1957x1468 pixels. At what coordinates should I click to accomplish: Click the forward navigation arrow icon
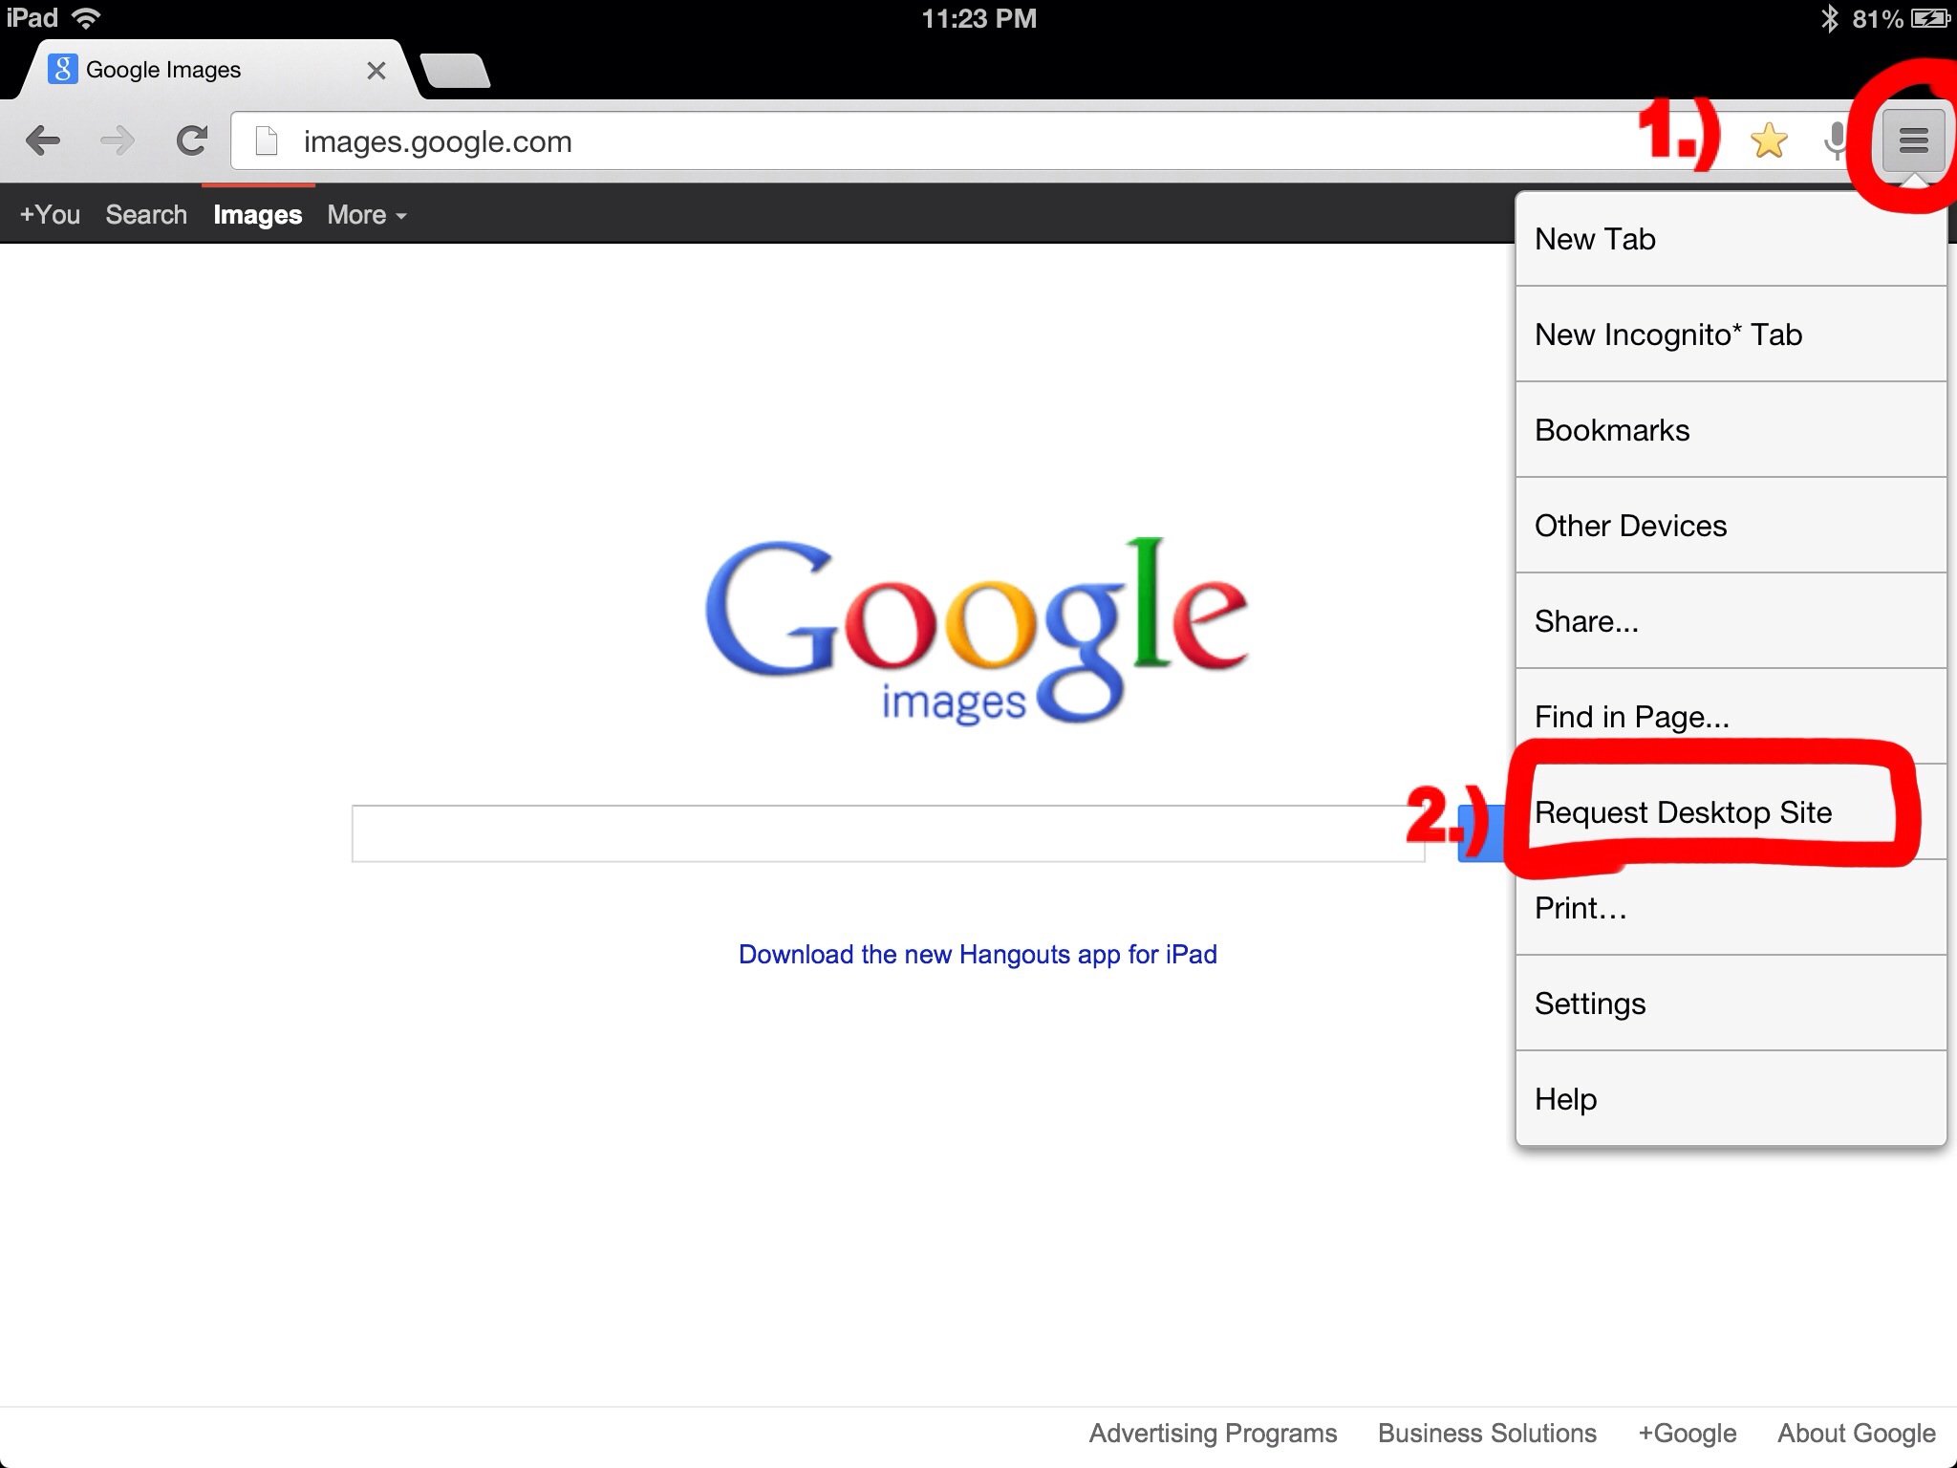click(x=114, y=140)
